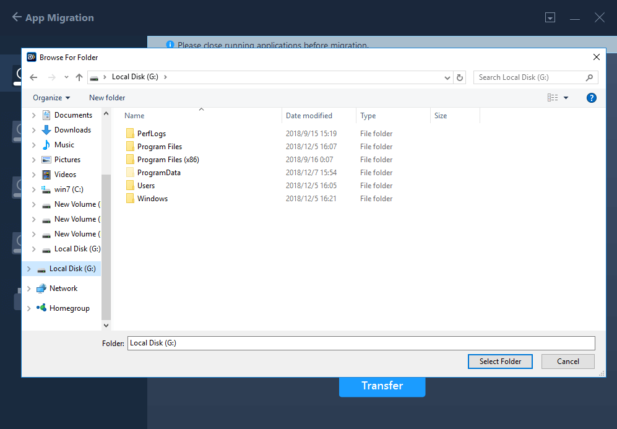Click the Select Folder button
The width and height of the screenshot is (617, 429).
[500, 362]
